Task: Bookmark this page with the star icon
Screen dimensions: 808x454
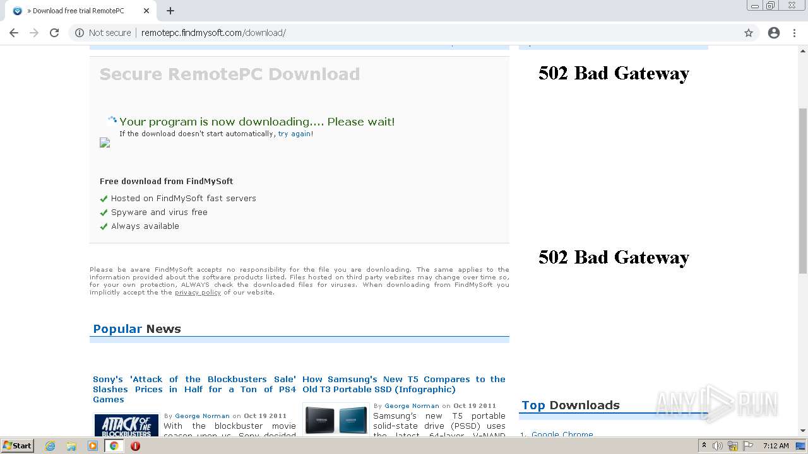Action: point(749,33)
